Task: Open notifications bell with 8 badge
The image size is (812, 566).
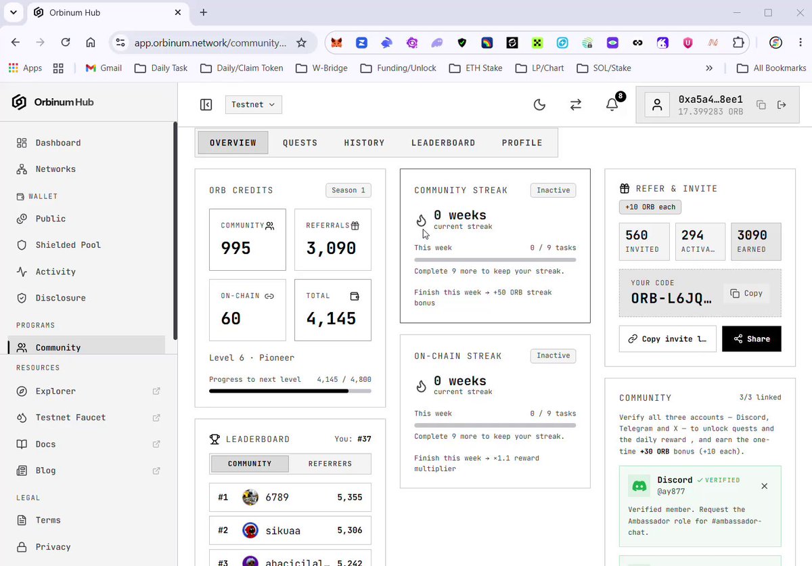Action: pyautogui.click(x=613, y=104)
